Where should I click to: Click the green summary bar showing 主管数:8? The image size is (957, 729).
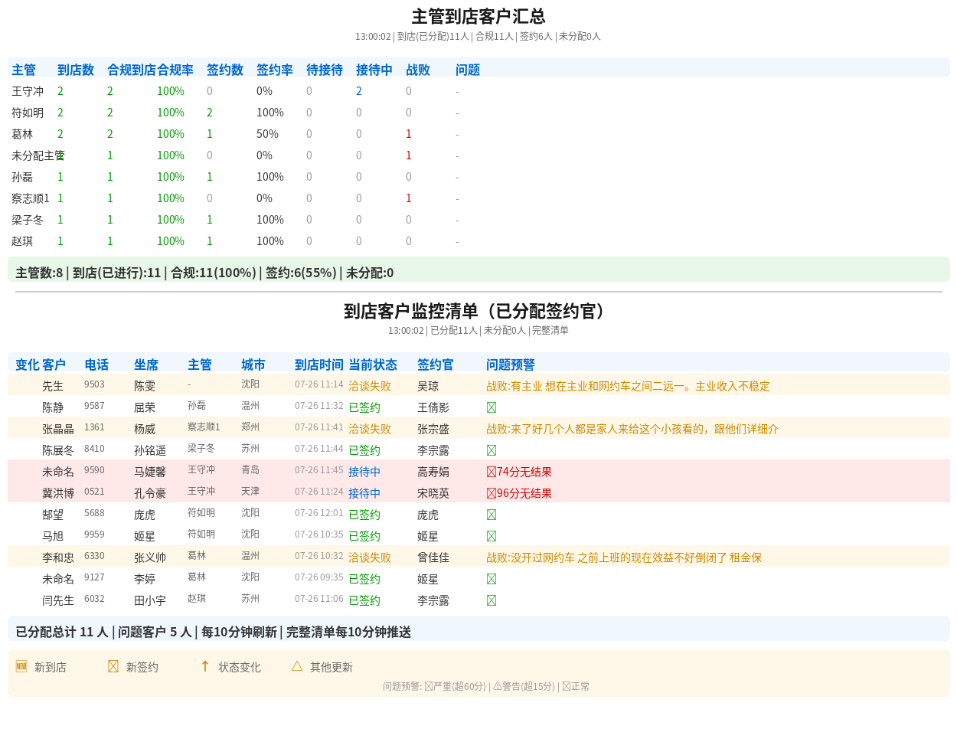[x=478, y=270]
